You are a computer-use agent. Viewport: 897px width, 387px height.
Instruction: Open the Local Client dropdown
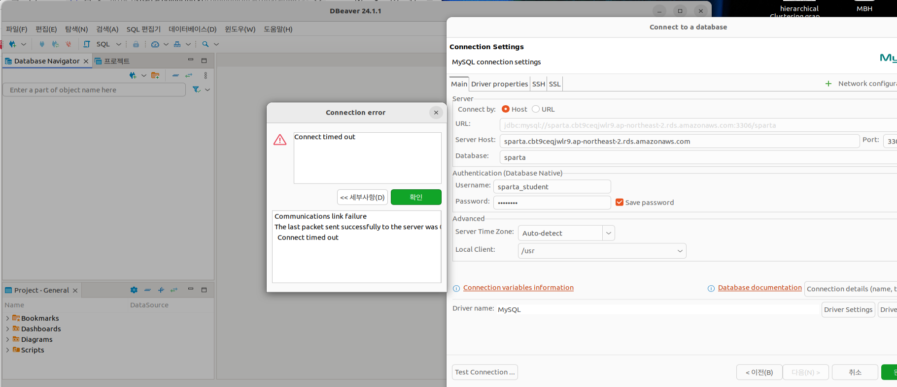point(680,251)
